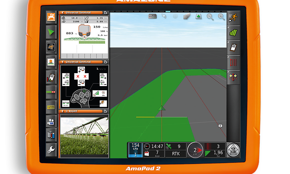
Task: Expand the 1: RIGHT camera panel arrow
Action: click(x=63, y=111)
